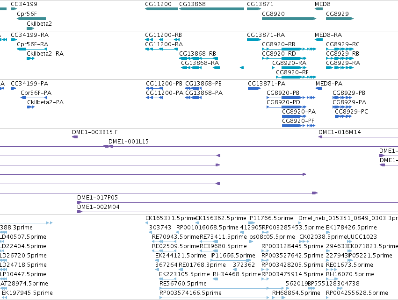Screen dimensions: 398x300
Task: Open EST RE01768.3prime
Action: click(x=203, y=265)
